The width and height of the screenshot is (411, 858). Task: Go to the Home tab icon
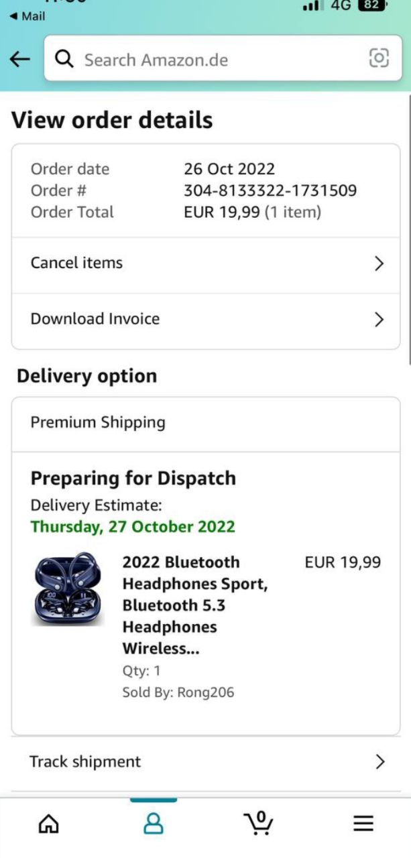coord(48,823)
